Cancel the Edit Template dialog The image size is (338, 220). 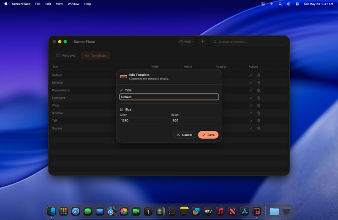pyautogui.click(x=184, y=135)
